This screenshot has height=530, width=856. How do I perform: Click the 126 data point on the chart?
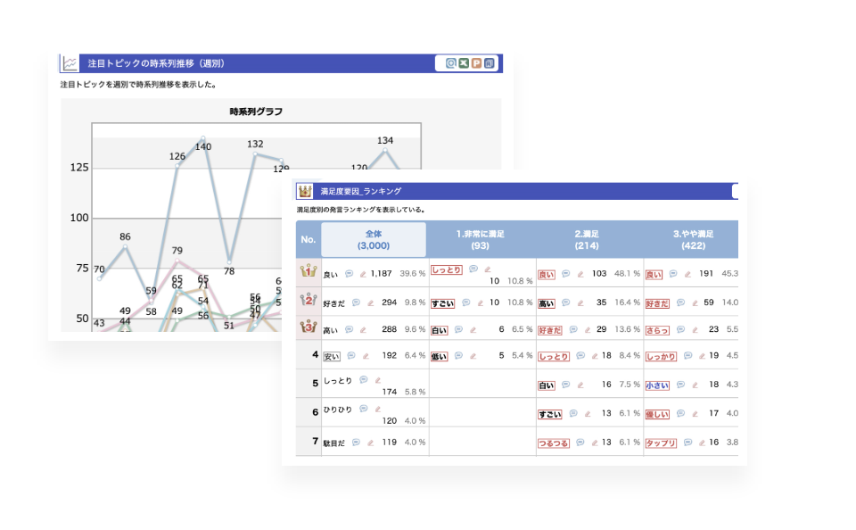(177, 165)
